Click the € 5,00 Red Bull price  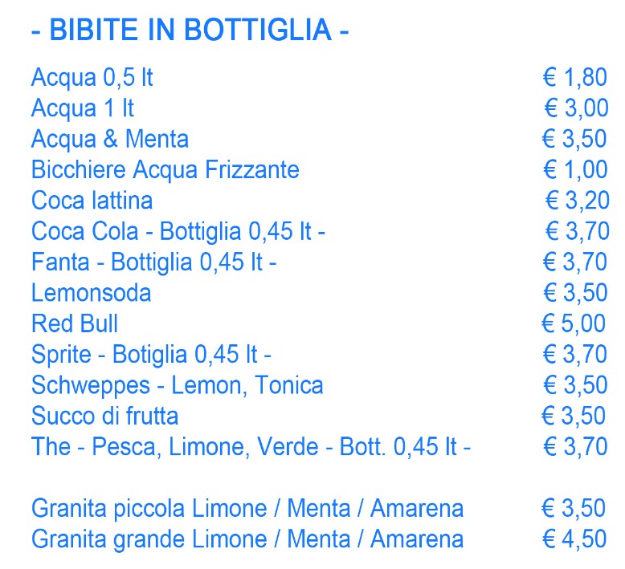[x=574, y=323]
